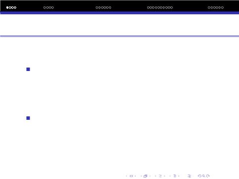
Task: Click the slide rectangle navigation icon
Action: [x=131, y=176]
